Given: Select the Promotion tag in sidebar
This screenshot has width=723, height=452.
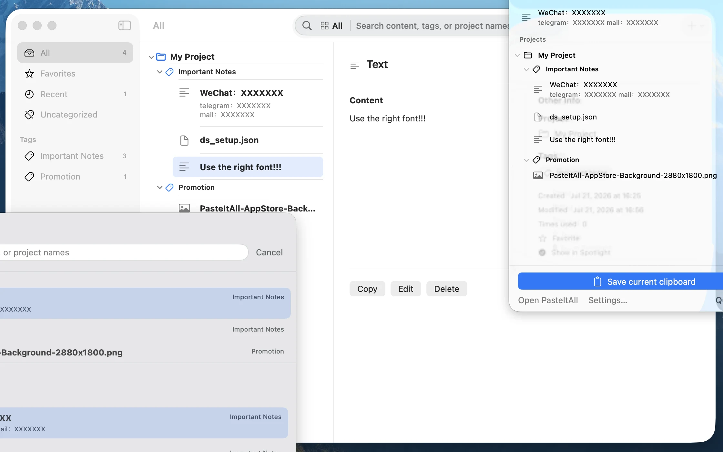Looking at the screenshot, I should 75,177.
